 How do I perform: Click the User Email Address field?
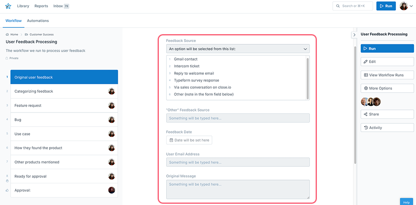[x=238, y=162]
